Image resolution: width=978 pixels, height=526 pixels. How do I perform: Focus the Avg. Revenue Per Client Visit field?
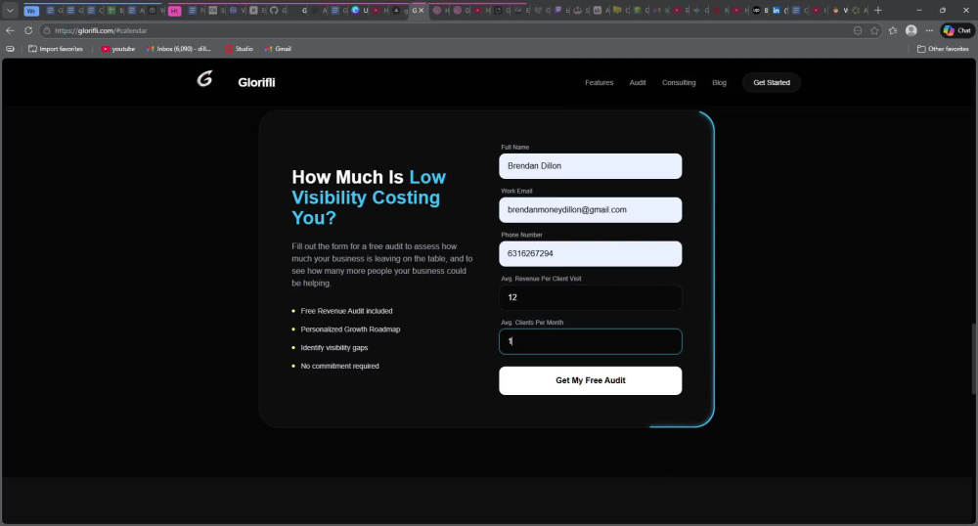[x=590, y=297]
